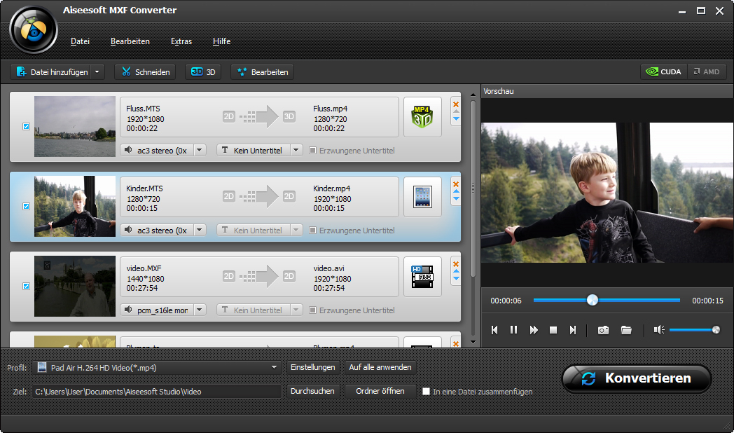The width and height of the screenshot is (734, 433).
Task: Open the Datei menu
Action: pyautogui.click(x=80, y=41)
